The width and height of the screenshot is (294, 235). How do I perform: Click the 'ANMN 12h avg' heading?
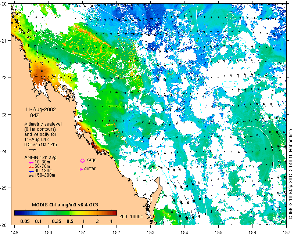click(x=40, y=158)
